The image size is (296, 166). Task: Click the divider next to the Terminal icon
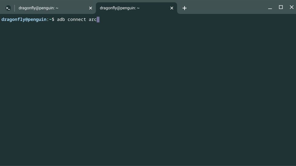click(x=14, y=8)
